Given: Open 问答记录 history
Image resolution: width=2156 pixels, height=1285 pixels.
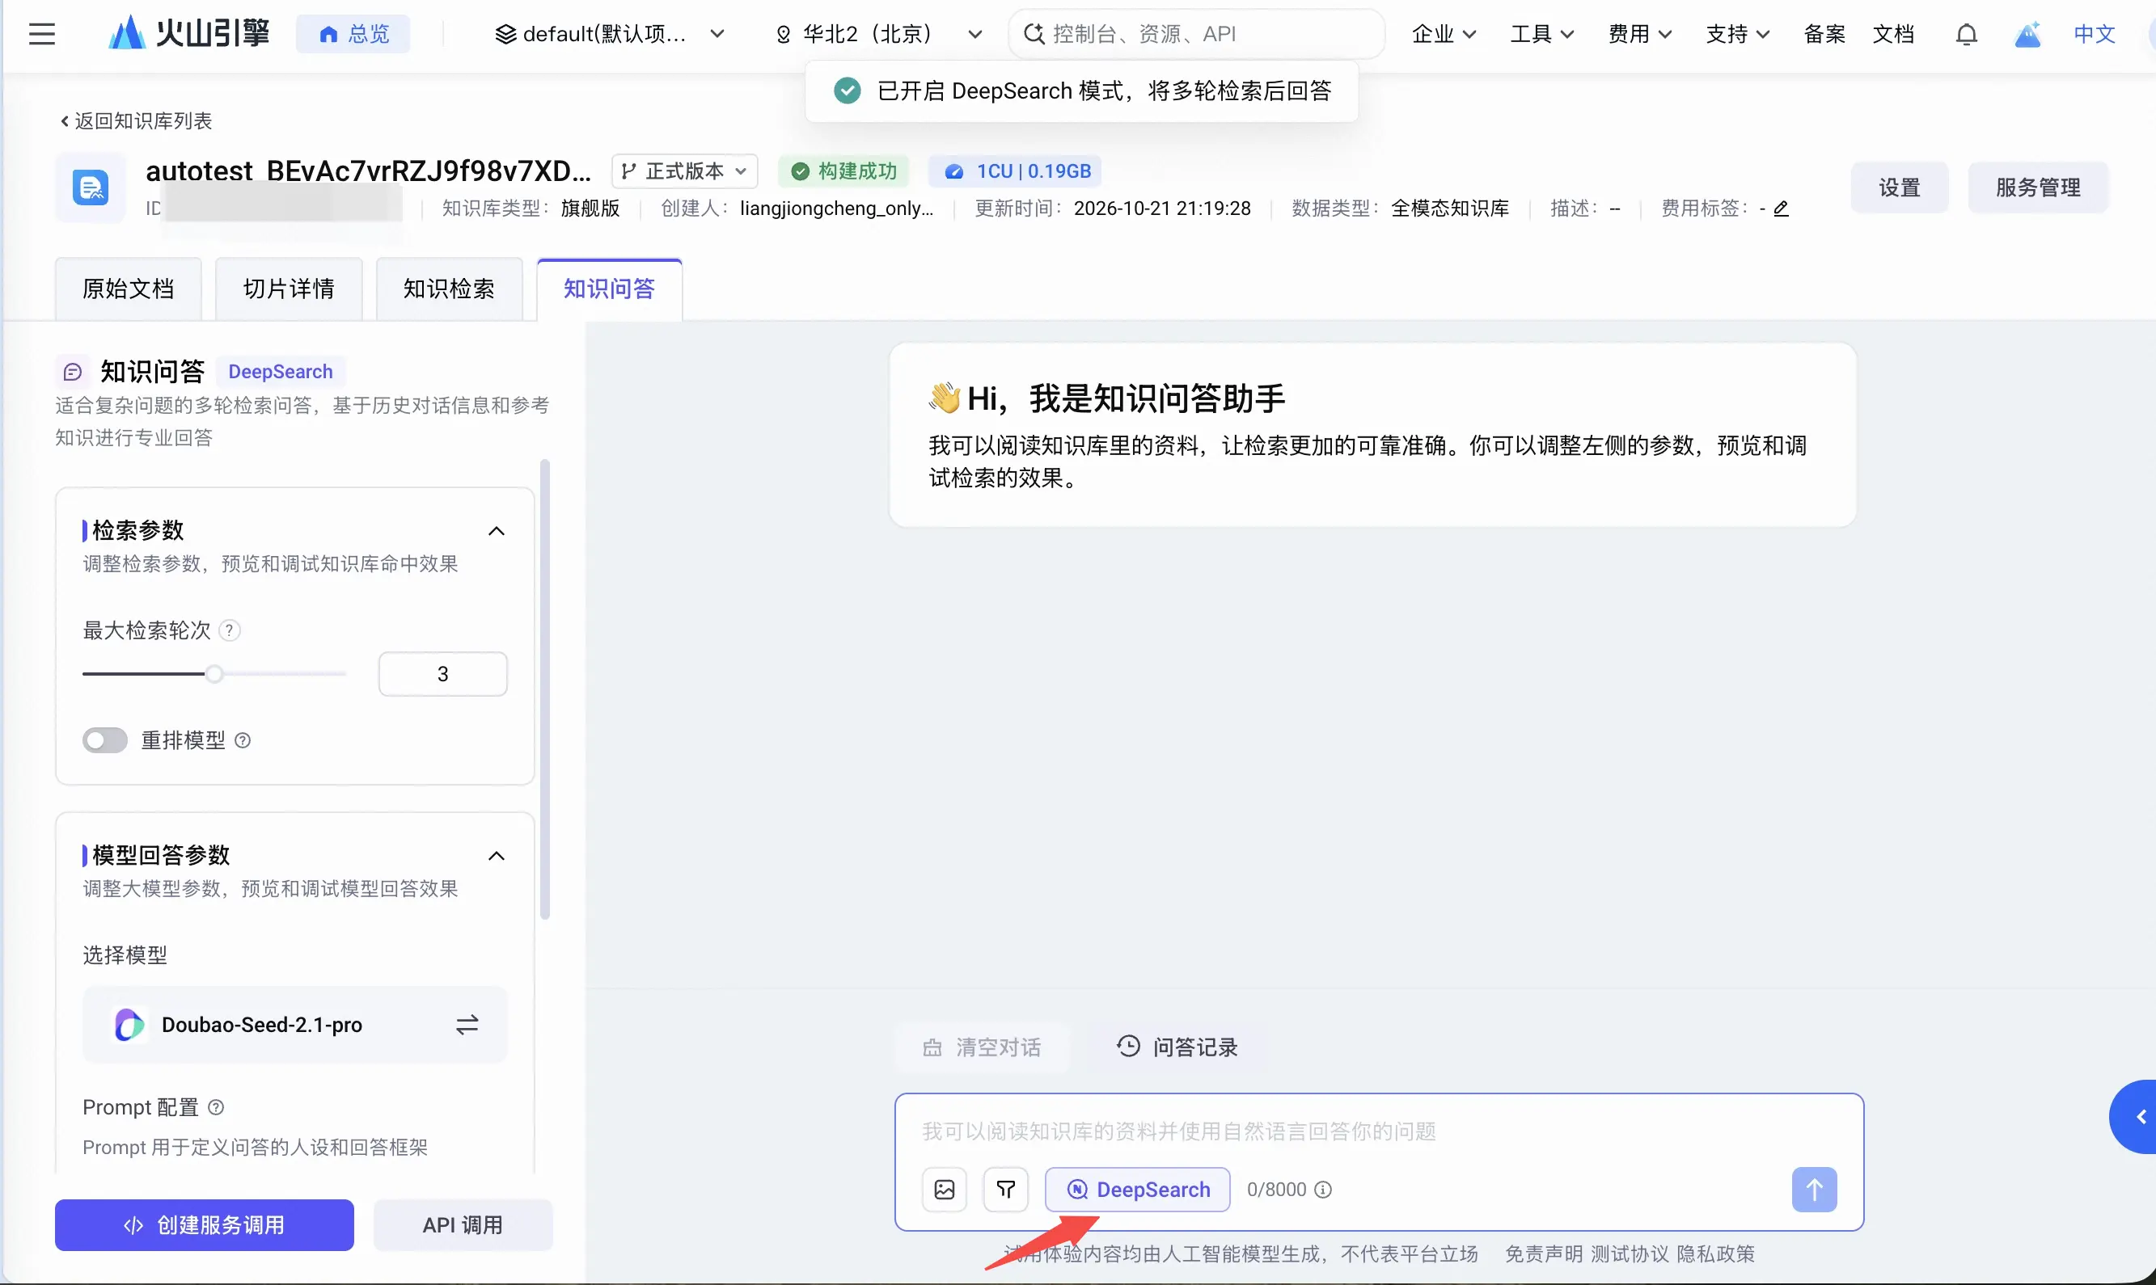Looking at the screenshot, I should point(1178,1047).
